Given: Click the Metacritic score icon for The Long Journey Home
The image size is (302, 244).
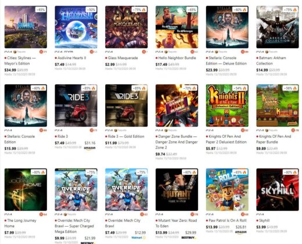Looking at the screenshot, I should (43, 214).
